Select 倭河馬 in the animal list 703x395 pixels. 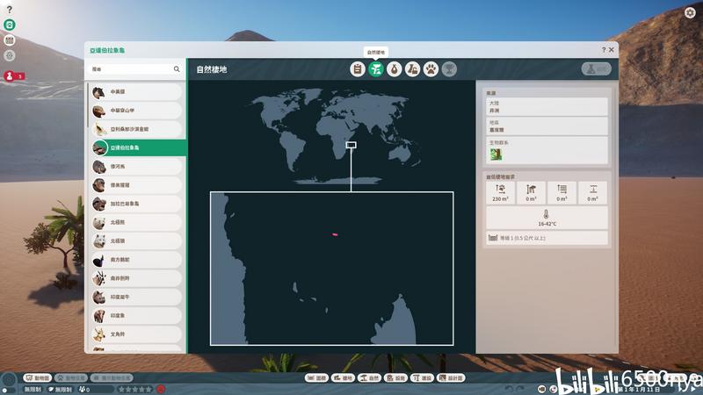point(137,167)
